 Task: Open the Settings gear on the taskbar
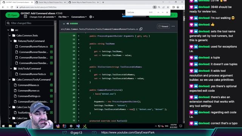(x=71, y=126)
